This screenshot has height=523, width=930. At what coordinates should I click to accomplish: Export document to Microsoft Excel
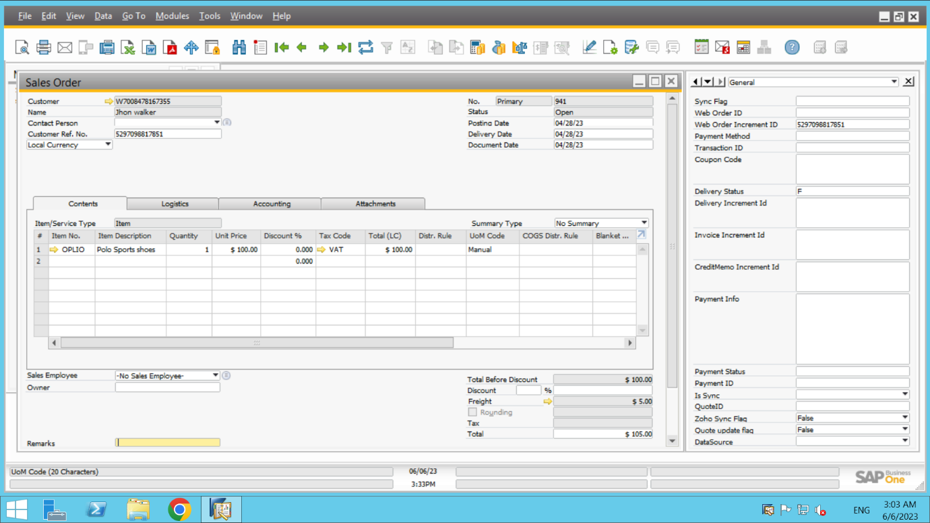click(128, 47)
